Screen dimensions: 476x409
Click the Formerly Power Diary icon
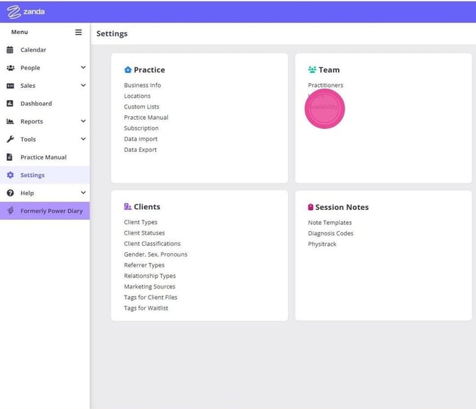pyautogui.click(x=11, y=211)
